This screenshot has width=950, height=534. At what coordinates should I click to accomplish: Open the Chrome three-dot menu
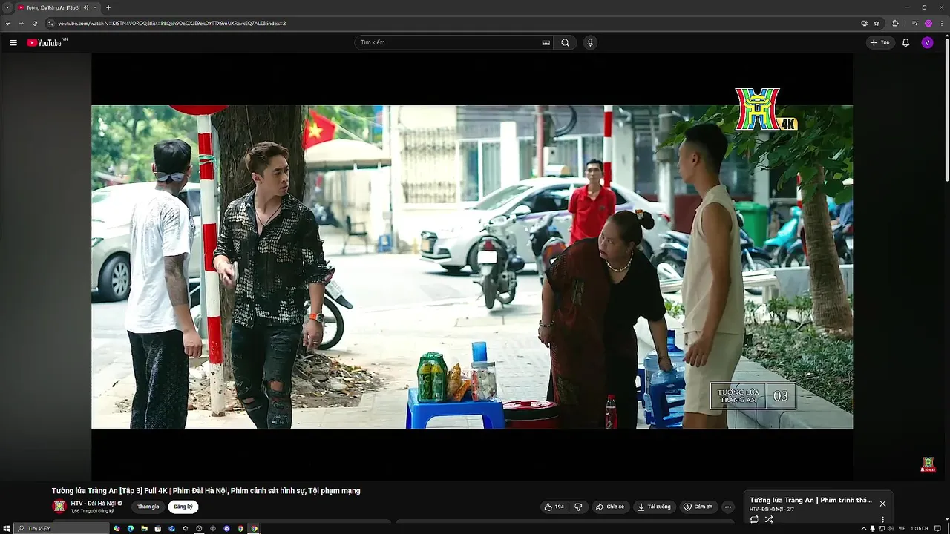point(942,23)
